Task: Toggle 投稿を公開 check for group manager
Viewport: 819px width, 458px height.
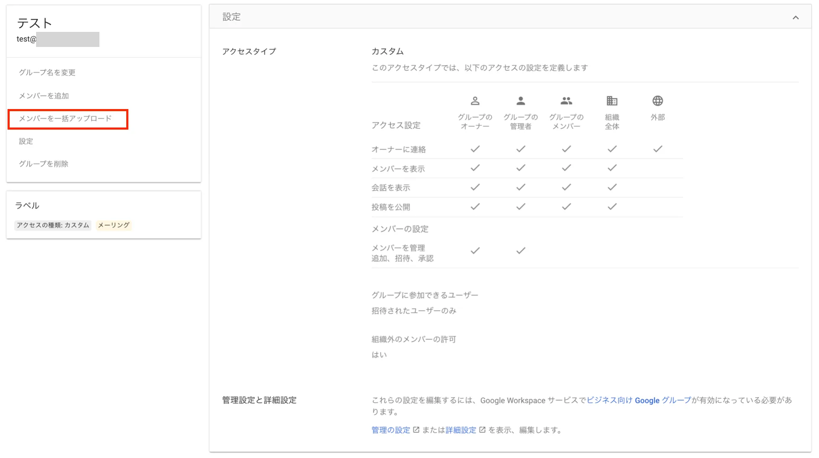Action: (521, 207)
